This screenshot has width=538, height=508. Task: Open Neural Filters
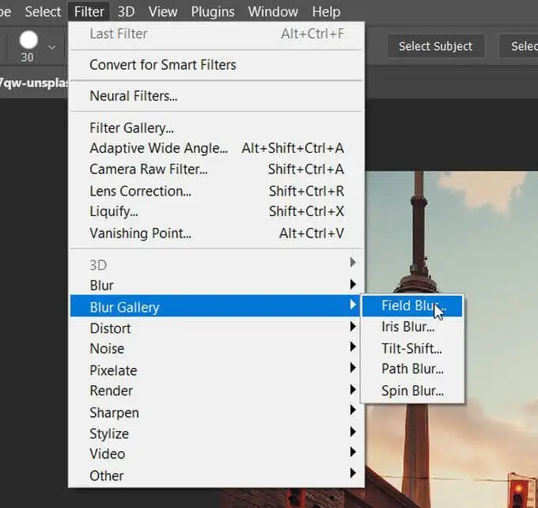(x=216, y=96)
